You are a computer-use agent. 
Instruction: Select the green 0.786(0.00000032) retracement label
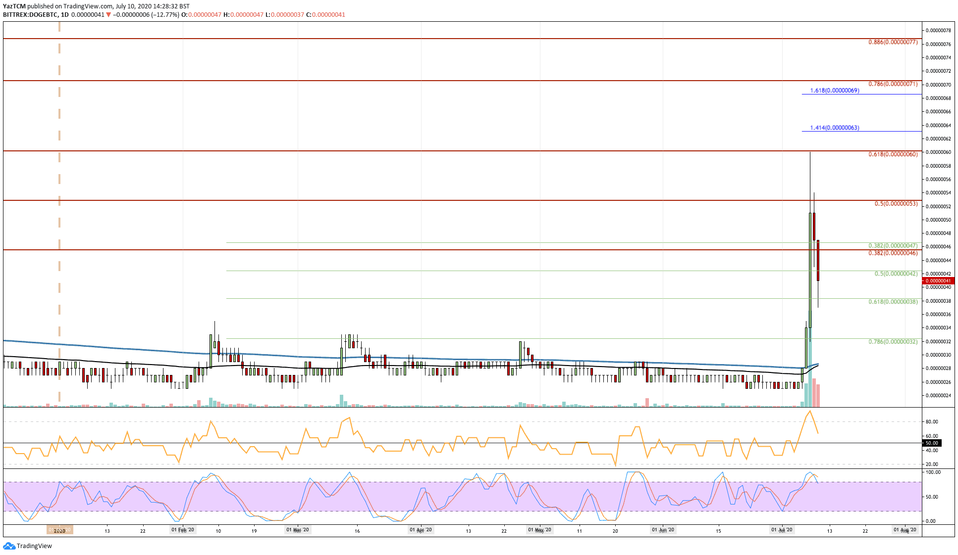click(x=893, y=342)
